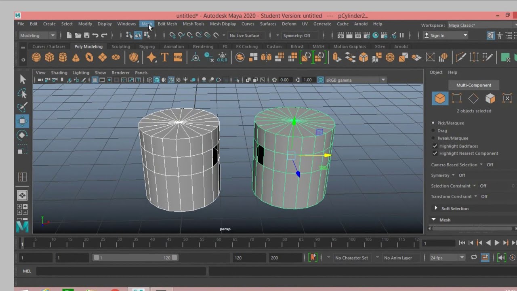Create a polygon plane from the shelf
Viewport: 517px width, 291px height.
pos(103,57)
